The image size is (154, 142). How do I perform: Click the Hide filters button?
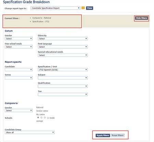141,18
